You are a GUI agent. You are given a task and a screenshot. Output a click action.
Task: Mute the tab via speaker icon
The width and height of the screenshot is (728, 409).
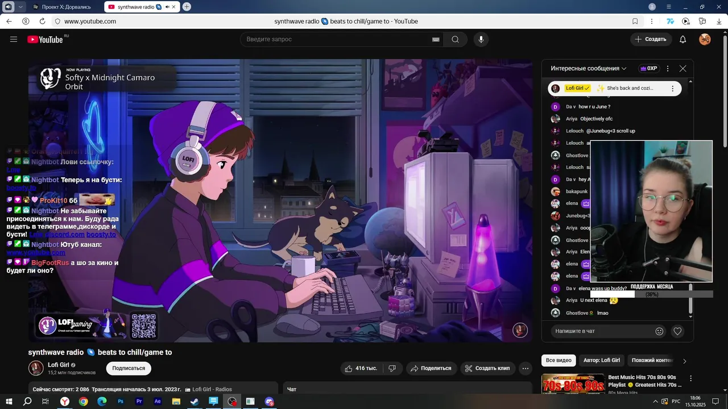168,7
